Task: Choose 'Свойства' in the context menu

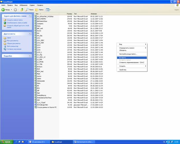Action: 123,70
